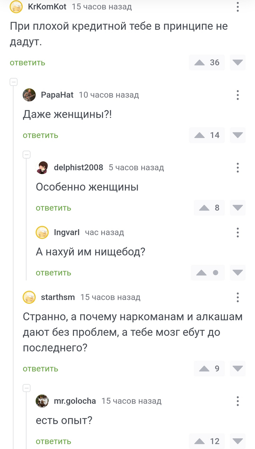The image size is (255, 449).
Task: Collapse mr.golocha's comment thread
Action: tap(26, 388)
